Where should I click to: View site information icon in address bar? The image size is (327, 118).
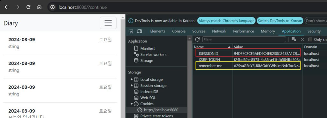coord(53,7)
